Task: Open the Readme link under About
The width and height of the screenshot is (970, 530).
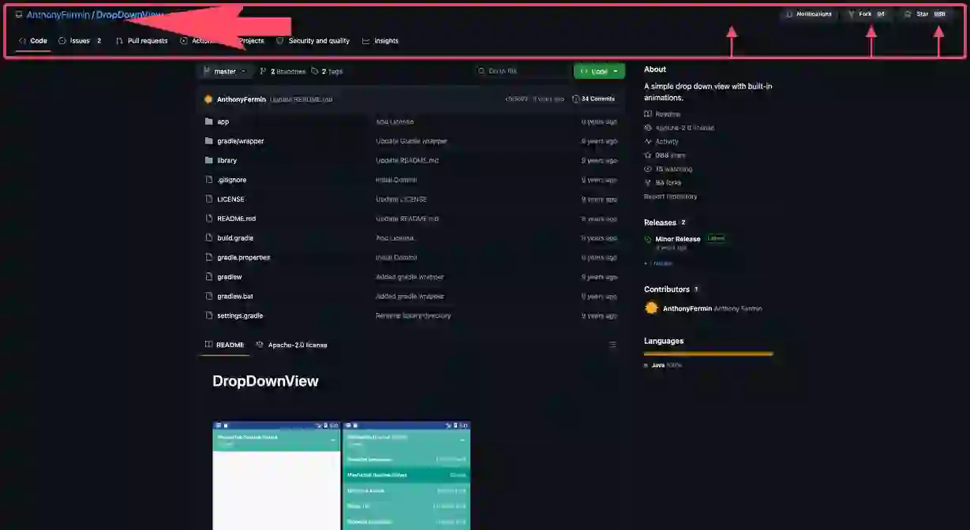Action: pyautogui.click(x=662, y=114)
